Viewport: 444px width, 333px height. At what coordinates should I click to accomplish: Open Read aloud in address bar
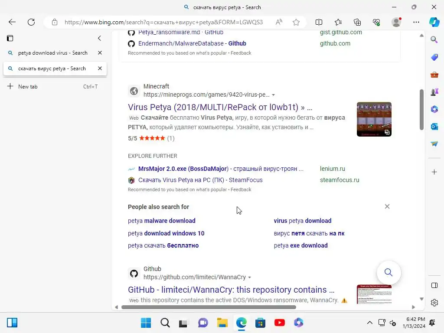pyautogui.click(x=279, y=22)
